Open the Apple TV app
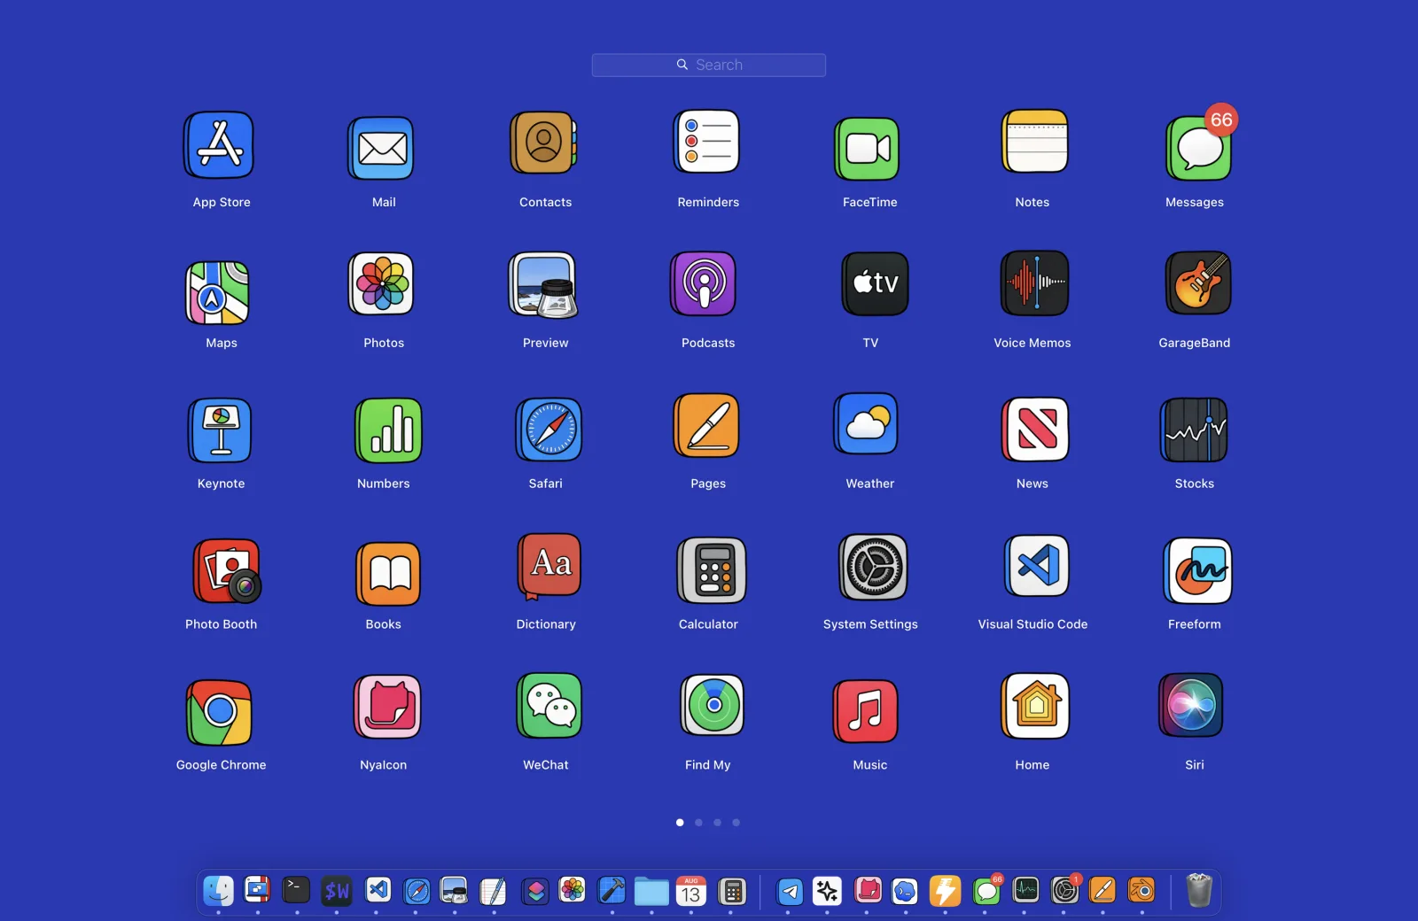This screenshot has width=1418, height=921. 876,284
